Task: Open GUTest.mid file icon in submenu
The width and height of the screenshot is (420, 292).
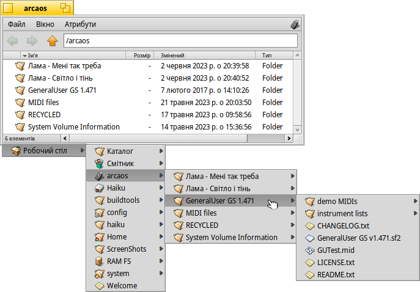Action: 309,250
